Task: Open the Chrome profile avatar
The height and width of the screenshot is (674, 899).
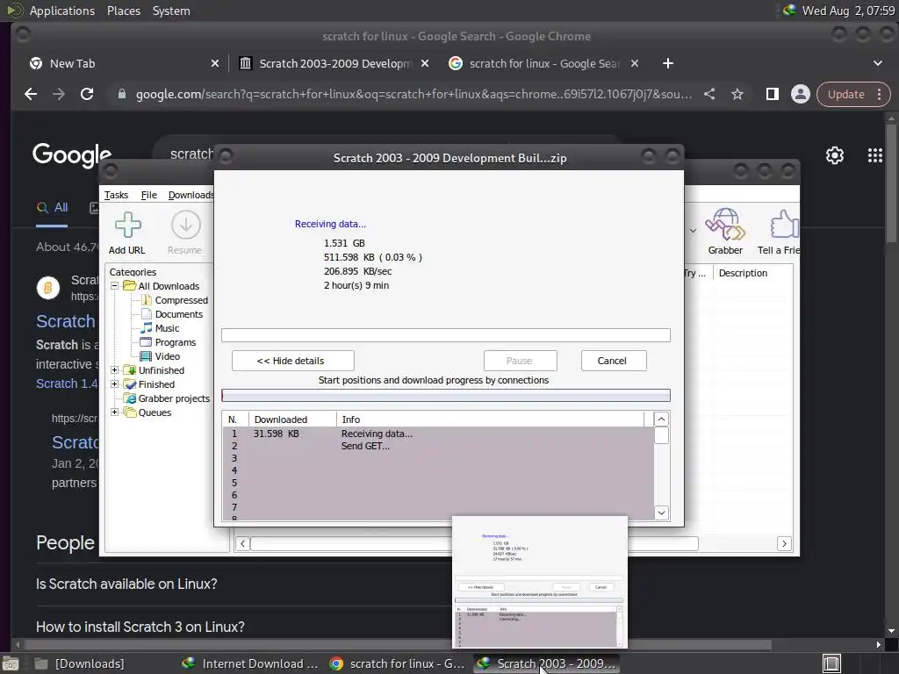Action: (801, 94)
